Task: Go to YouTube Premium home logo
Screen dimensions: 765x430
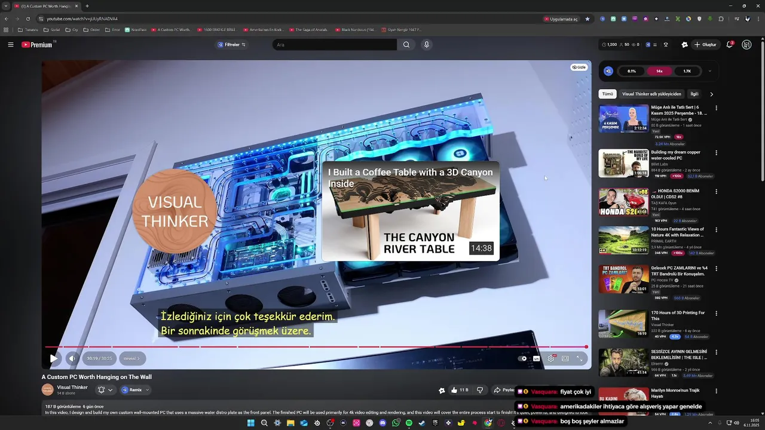Action: tap(36, 45)
